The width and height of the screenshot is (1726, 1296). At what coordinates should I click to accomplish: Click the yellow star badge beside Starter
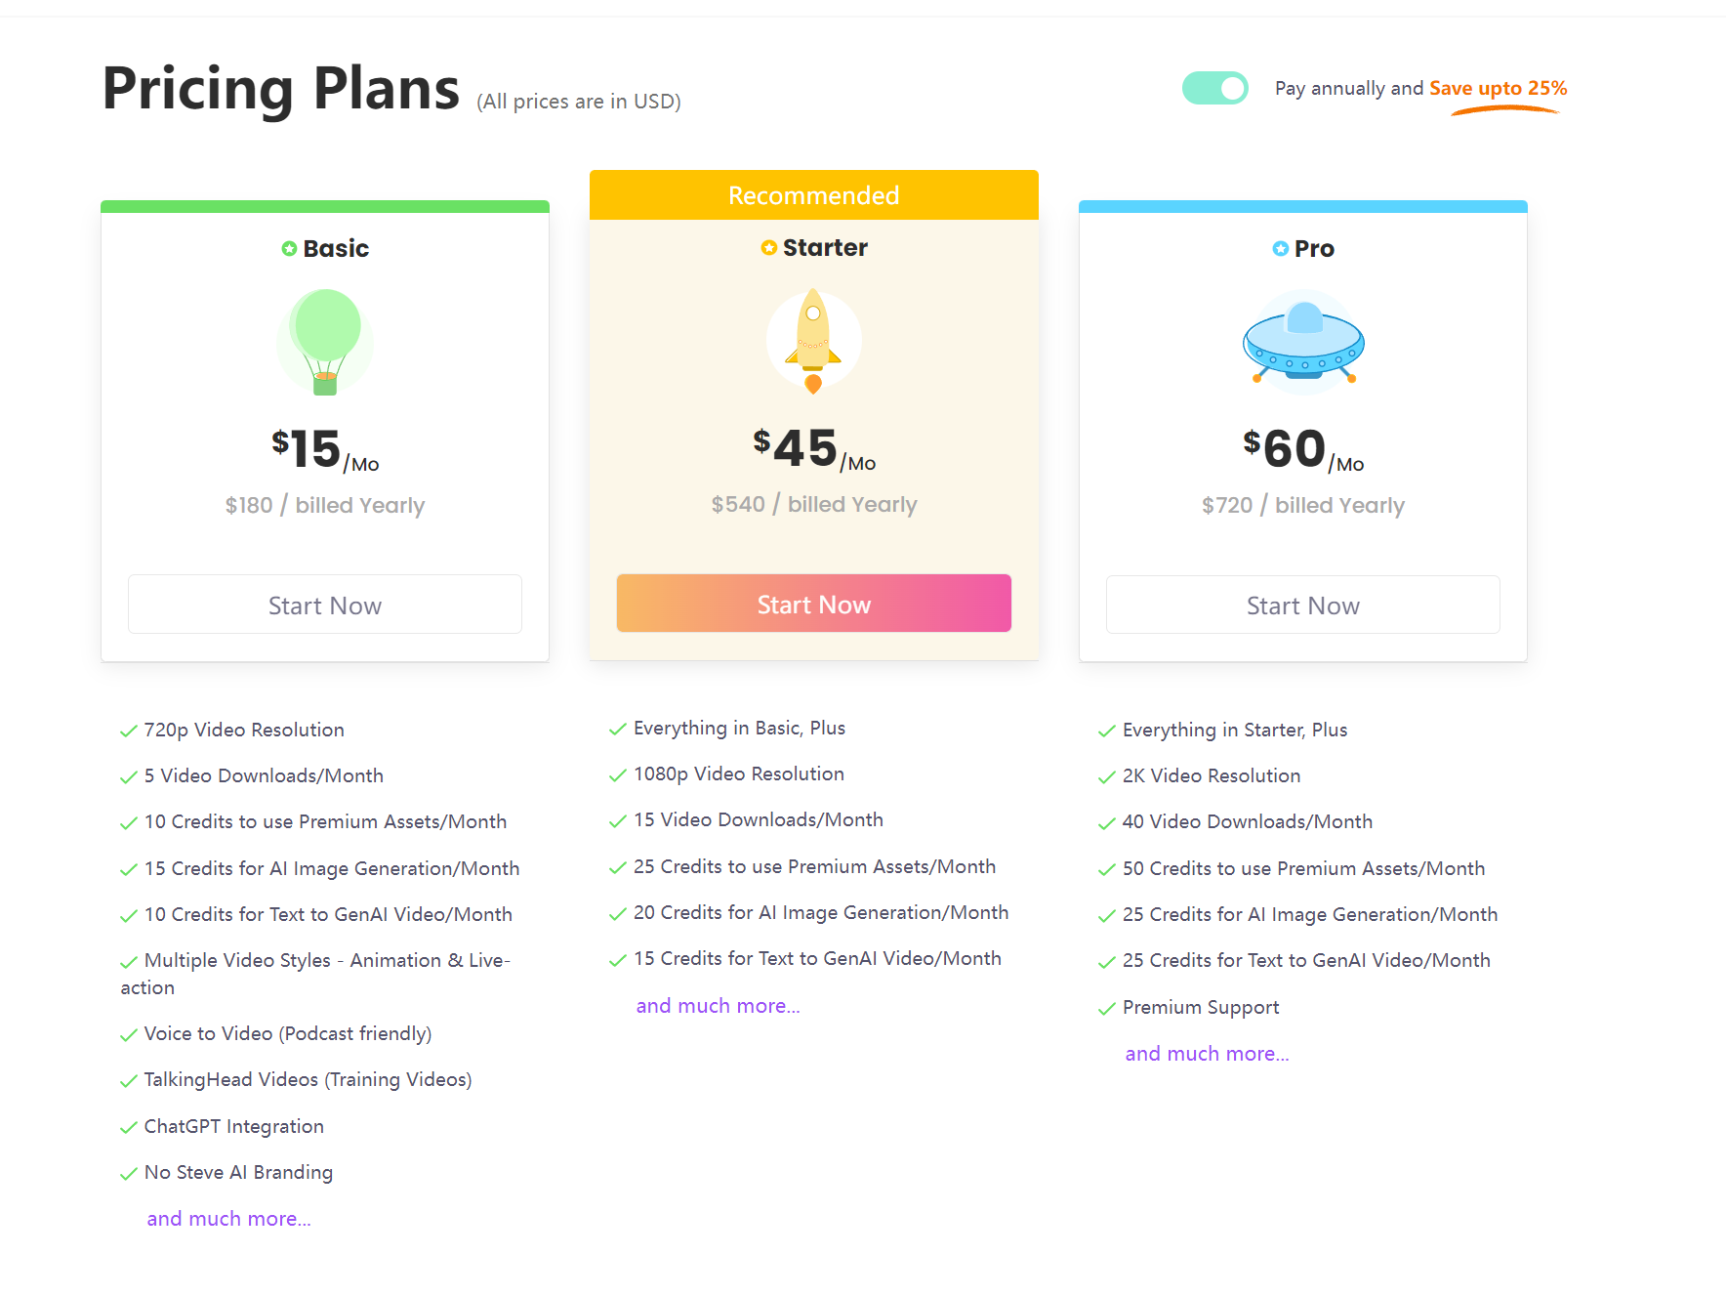769,248
